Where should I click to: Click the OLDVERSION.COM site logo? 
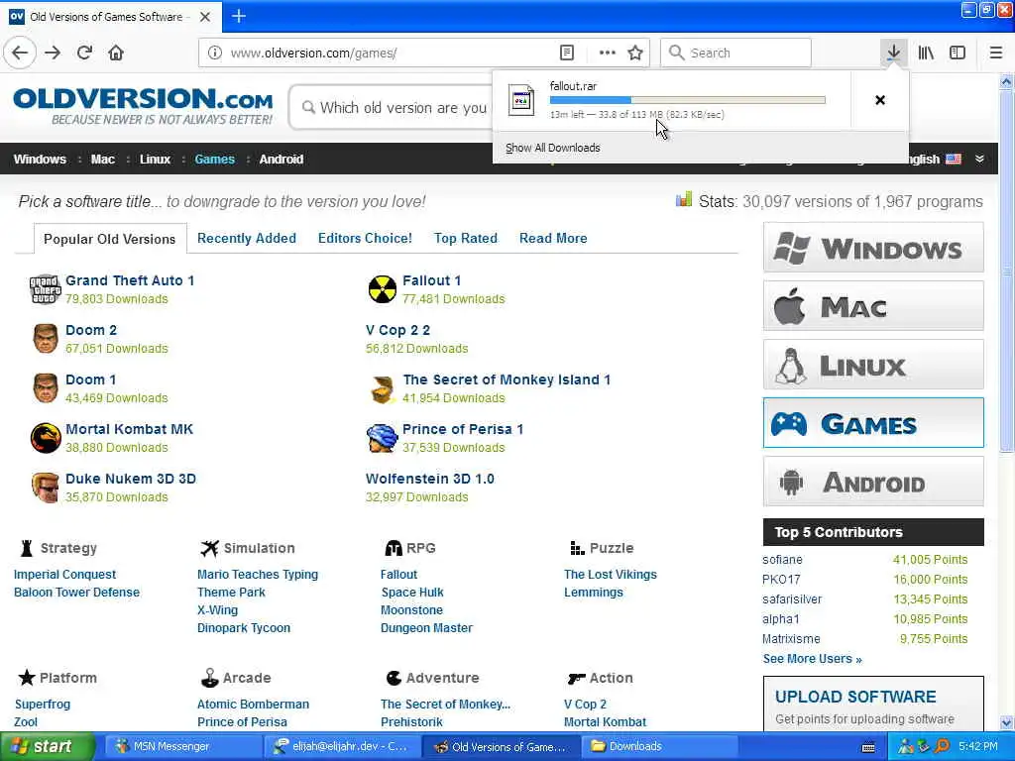pyautogui.click(x=143, y=106)
